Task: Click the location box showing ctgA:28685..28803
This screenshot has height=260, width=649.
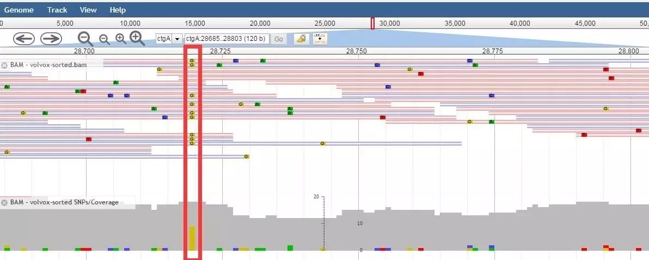Action: (x=226, y=39)
